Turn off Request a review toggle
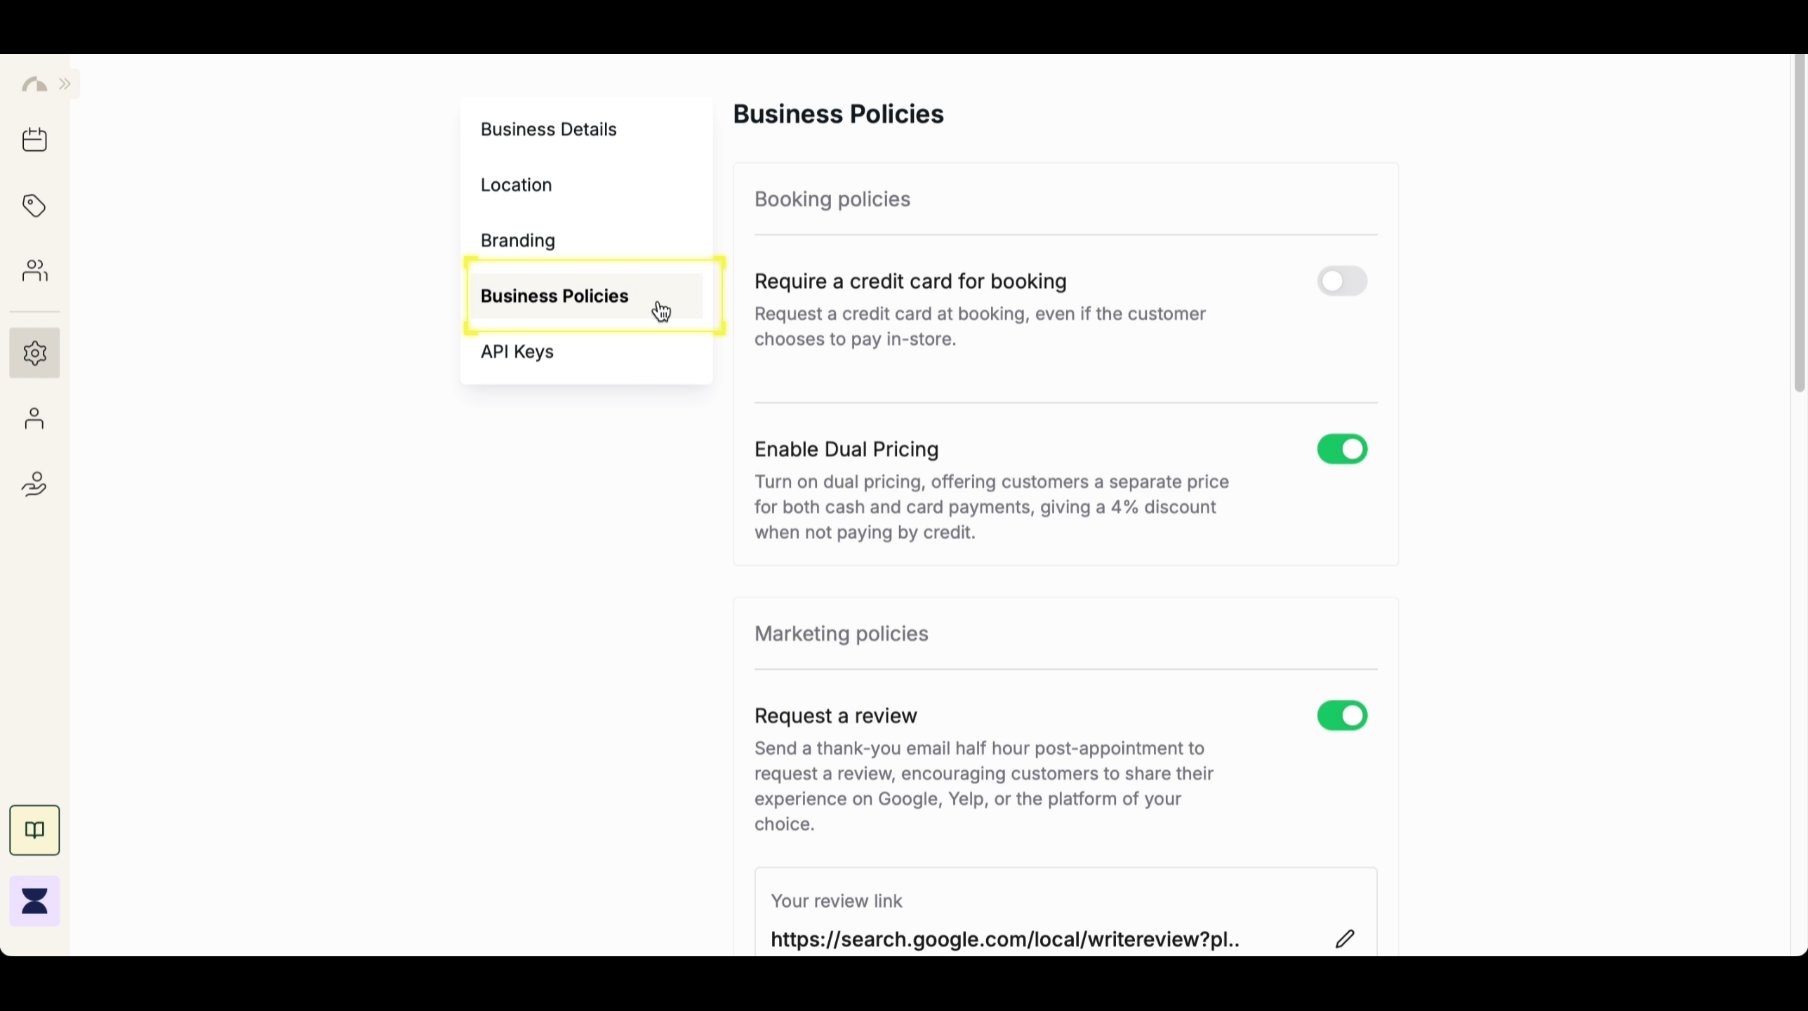Image resolution: width=1808 pixels, height=1011 pixels. [1341, 715]
